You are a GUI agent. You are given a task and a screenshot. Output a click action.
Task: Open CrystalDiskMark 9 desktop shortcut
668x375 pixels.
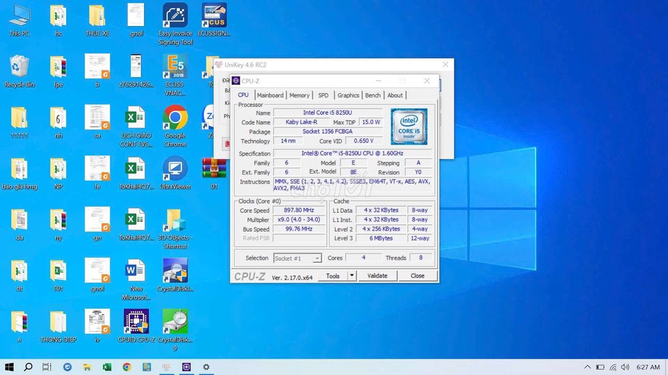click(175, 330)
